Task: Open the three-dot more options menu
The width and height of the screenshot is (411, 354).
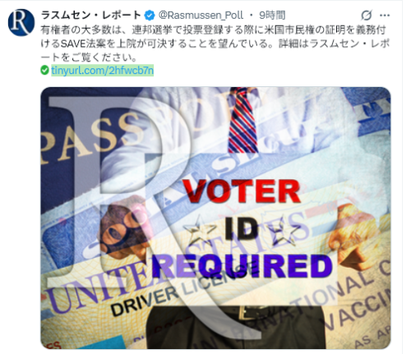Action: [385, 16]
